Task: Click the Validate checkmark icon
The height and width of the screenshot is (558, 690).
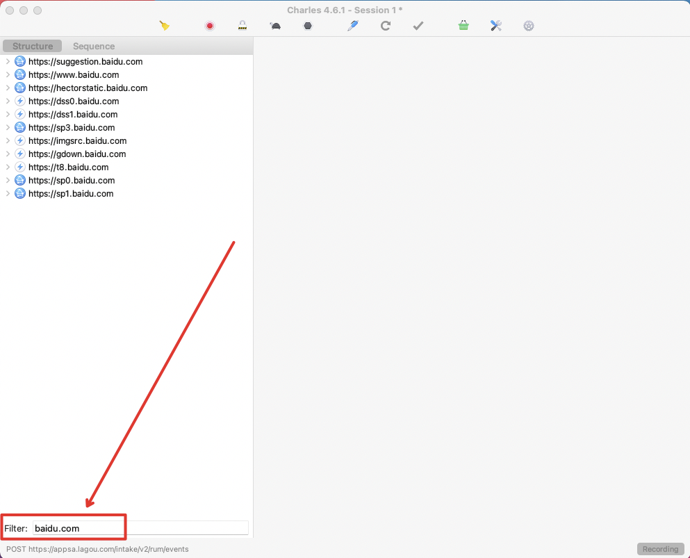Action: (x=418, y=26)
